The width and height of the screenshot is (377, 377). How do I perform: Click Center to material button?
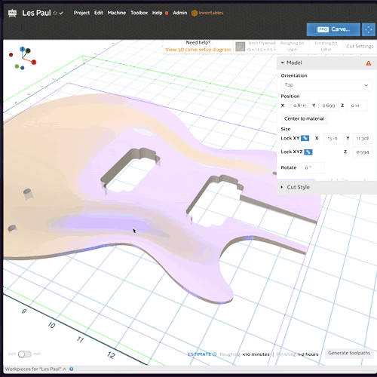pyautogui.click(x=304, y=118)
